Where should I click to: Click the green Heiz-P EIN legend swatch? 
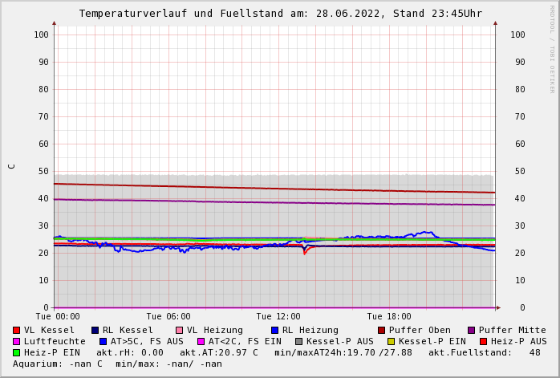point(17,353)
